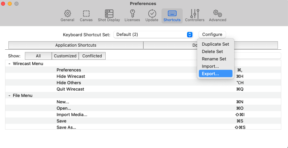Viewport: 288px width, 148px height.
Task: Open the Canvas preferences pane
Action: pyautogui.click(x=86, y=16)
